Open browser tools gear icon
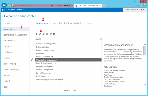Screen dimensions: 148x96 click(144, 5)
